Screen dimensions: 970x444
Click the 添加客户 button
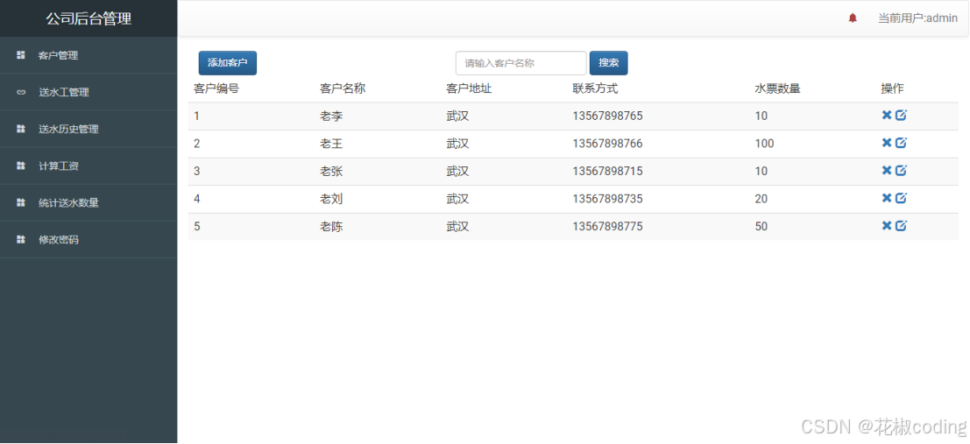coord(228,63)
